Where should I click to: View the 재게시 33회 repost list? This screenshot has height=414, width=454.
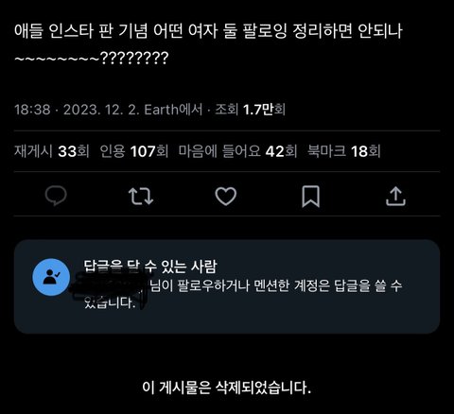pos(52,151)
